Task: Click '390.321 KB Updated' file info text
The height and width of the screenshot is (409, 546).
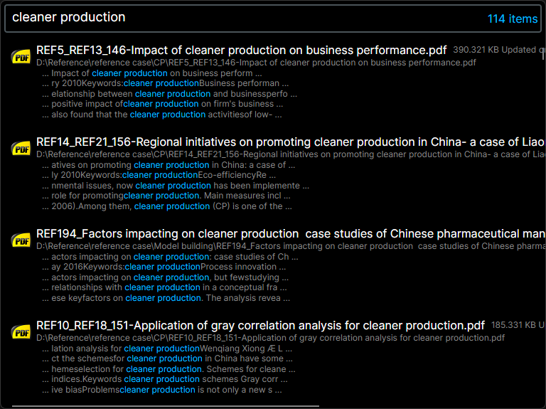Action: [x=498, y=50]
